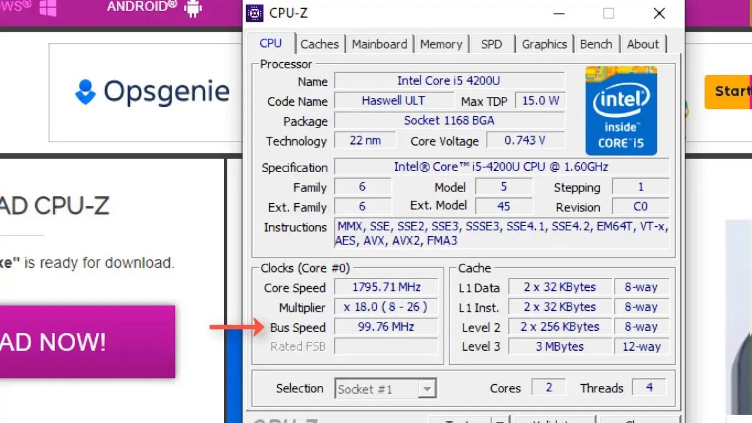Close the CPU-Z window
Viewport: 752px width, 423px height.
click(659, 13)
